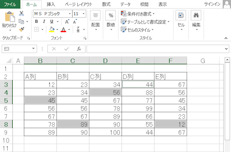Open underline style dropdown arrow

[x=58, y=22]
